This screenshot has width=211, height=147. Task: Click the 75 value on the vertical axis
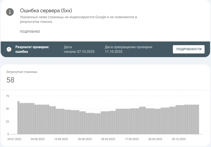click(x=7, y=96)
